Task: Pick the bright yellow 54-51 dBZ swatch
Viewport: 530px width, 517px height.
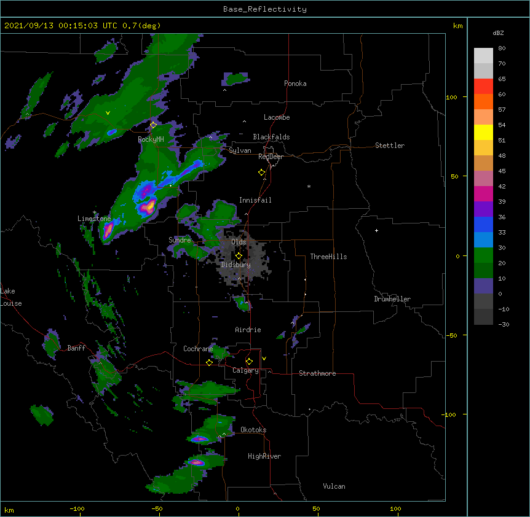Action: 483,132
